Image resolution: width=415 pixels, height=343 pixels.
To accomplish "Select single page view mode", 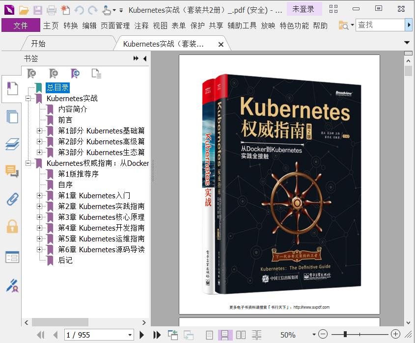I will (x=209, y=335).
